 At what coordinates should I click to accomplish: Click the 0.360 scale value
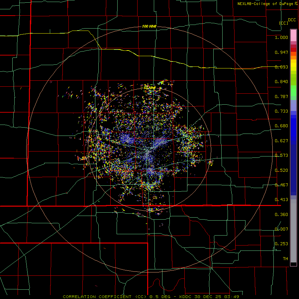[x=281, y=215]
